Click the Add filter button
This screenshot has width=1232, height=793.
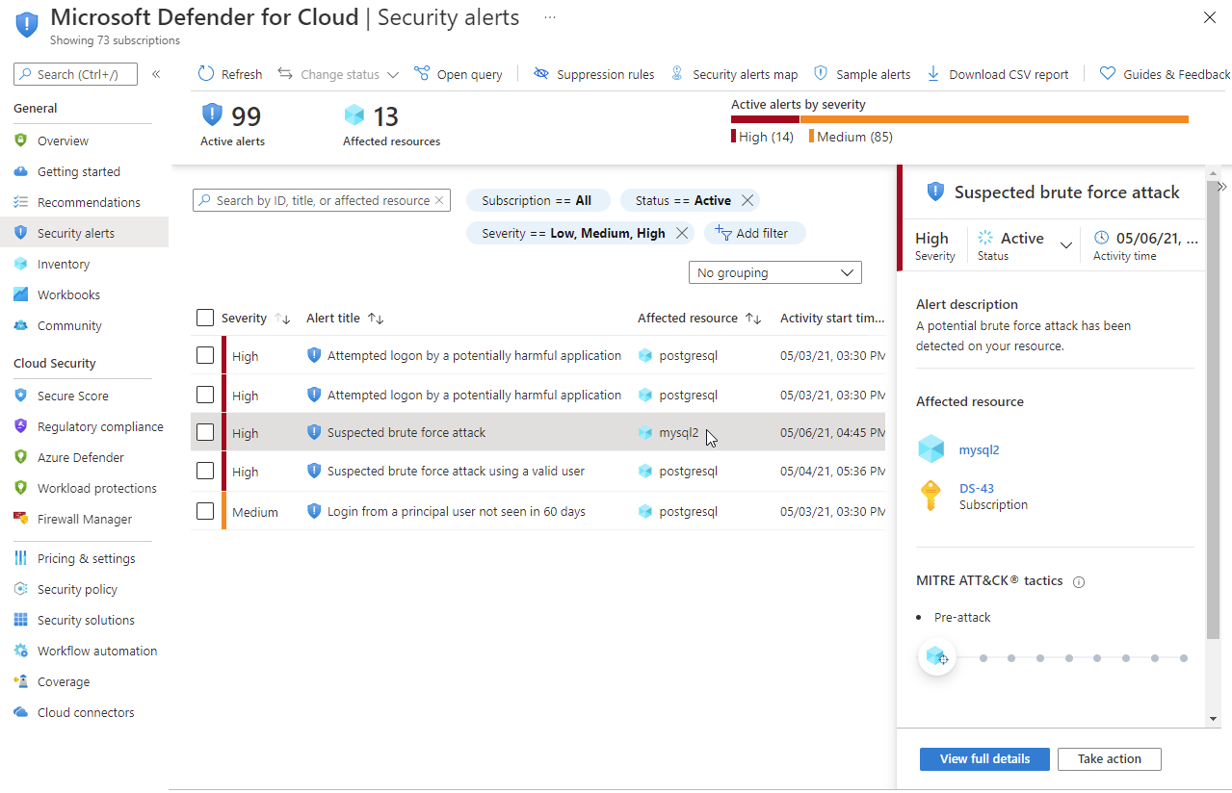[x=754, y=233]
